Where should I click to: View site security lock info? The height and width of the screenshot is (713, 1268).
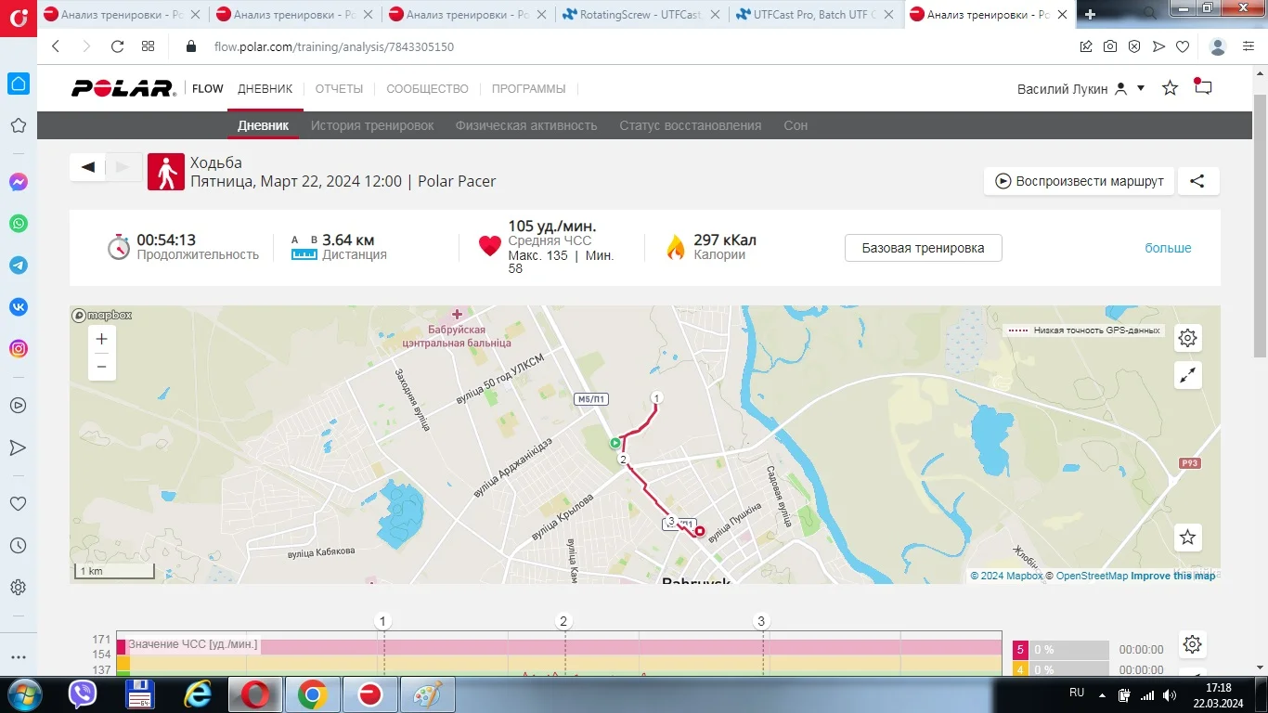(191, 46)
